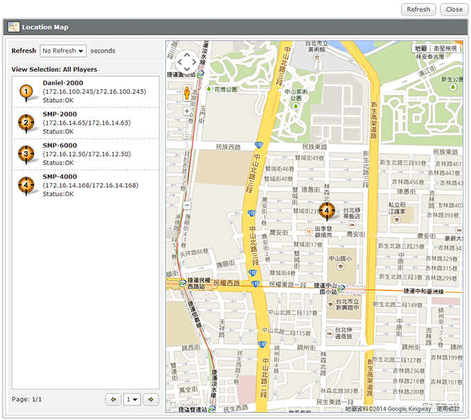
Task: Close the Location Map window
Action: pyautogui.click(x=454, y=10)
